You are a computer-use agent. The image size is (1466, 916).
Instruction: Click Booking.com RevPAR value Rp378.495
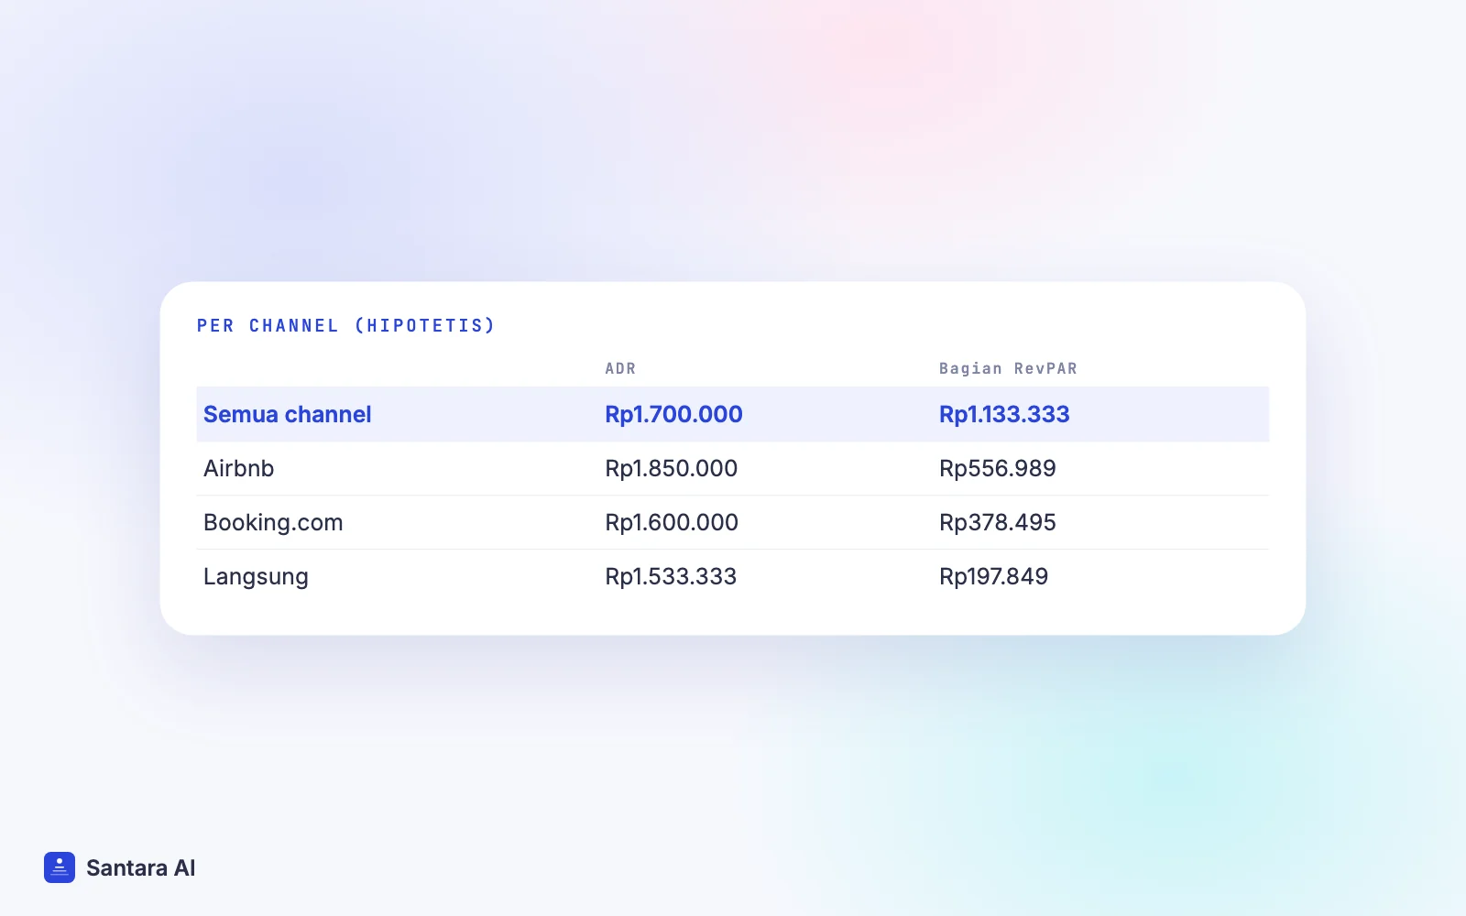(998, 522)
